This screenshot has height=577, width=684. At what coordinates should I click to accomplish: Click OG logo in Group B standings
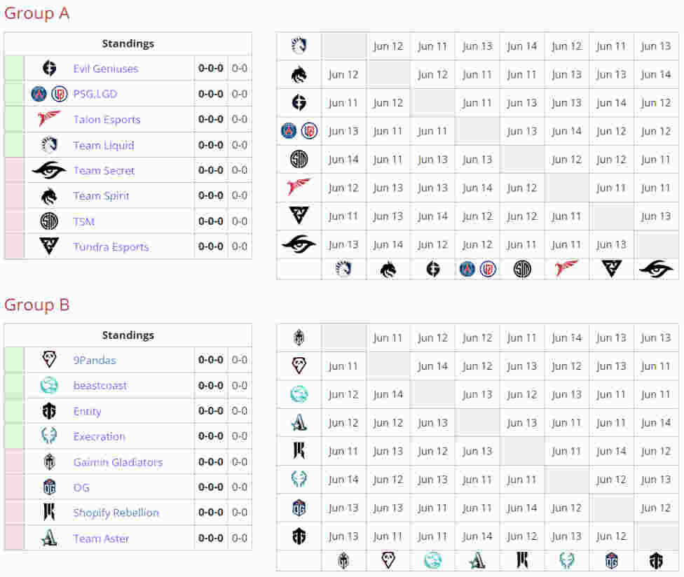click(49, 487)
